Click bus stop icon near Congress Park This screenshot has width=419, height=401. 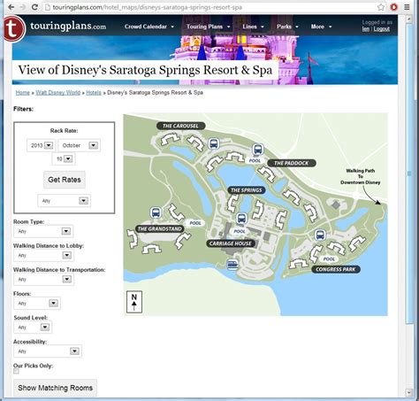tap(320, 235)
